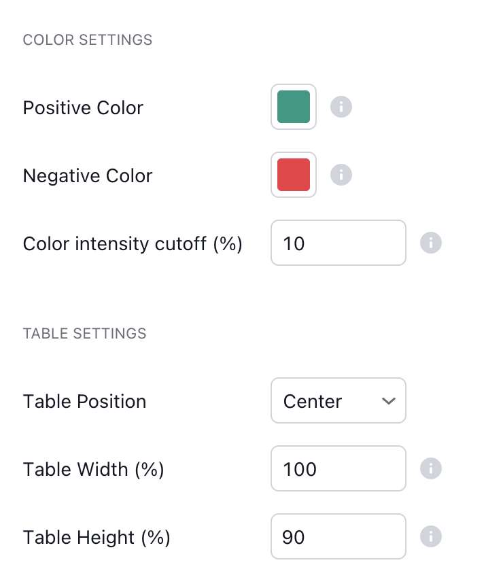The image size is (503, 586).
Task: Click the COLOR SETTINGS section heading
Action: [88, 40]
